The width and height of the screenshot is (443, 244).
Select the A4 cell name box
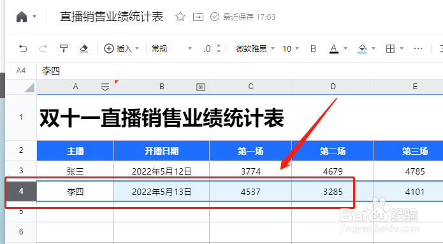(21, 71)
